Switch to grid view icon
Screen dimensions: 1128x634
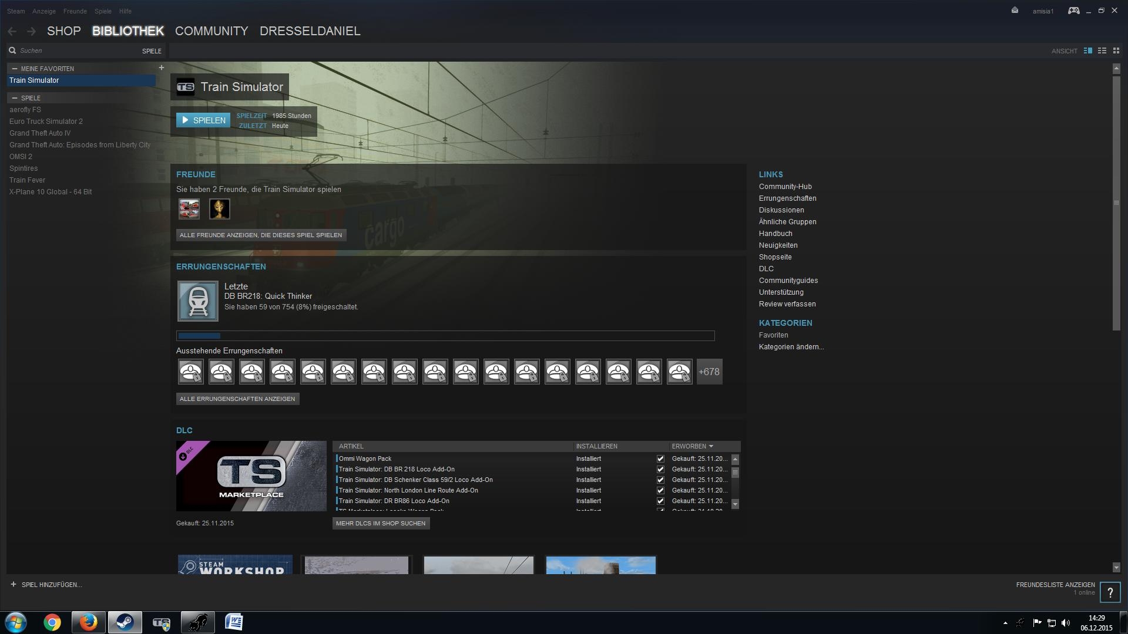click(1116, 51)
